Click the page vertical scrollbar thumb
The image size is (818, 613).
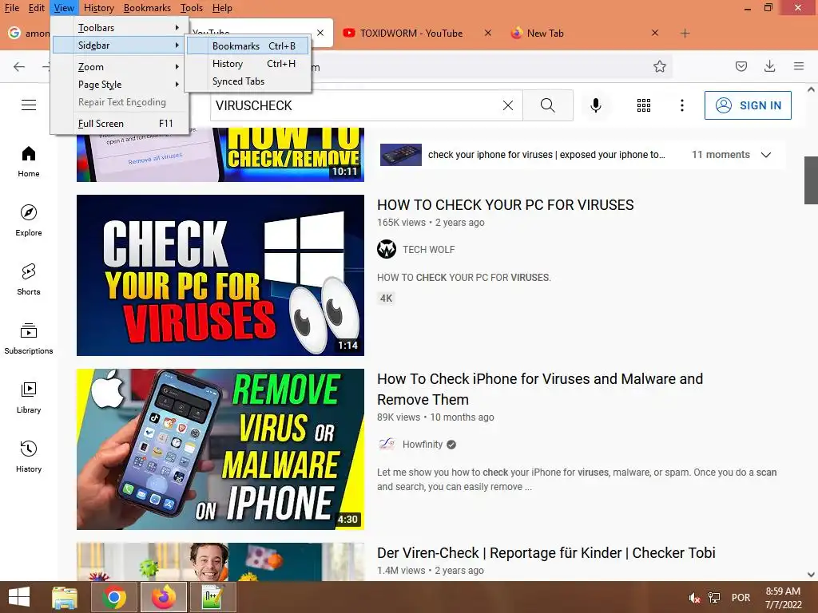click(811, 180)
